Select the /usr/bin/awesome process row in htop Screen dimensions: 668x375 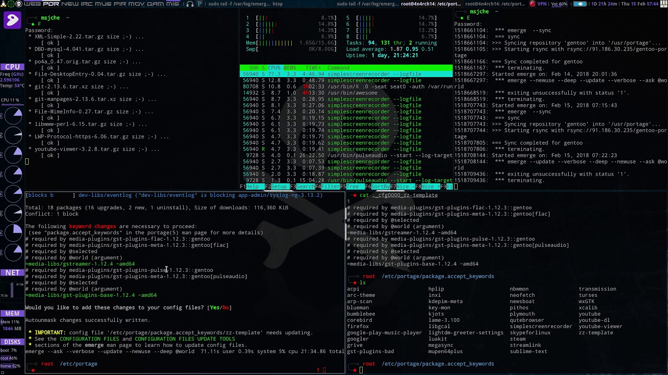coord(346,93)
